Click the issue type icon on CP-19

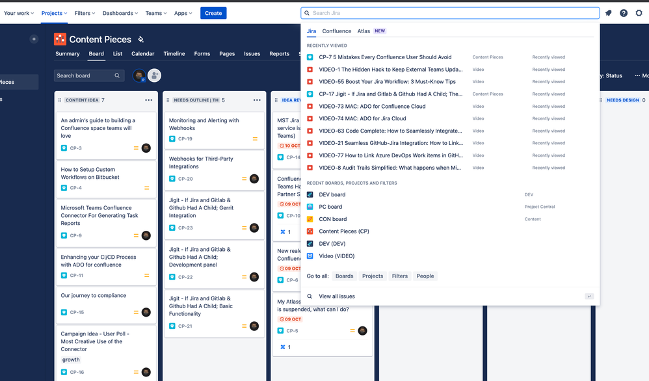pyautogui.click(x=172, y=139)
